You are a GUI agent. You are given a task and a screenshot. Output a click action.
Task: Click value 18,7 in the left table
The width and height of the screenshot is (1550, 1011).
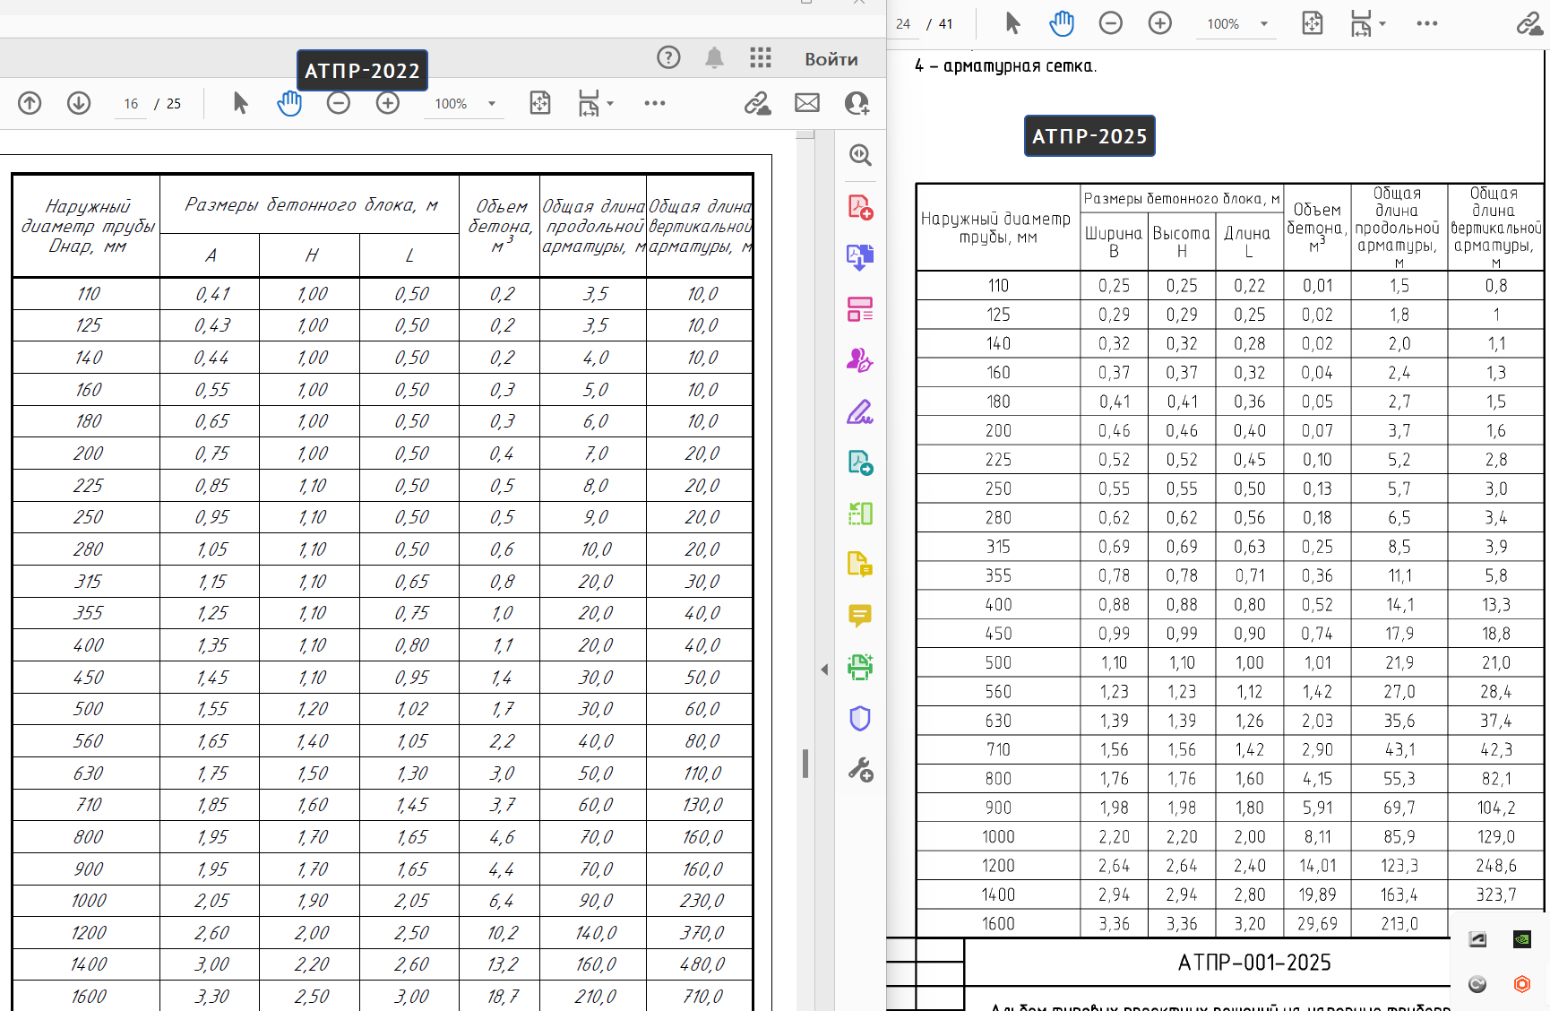503,997
